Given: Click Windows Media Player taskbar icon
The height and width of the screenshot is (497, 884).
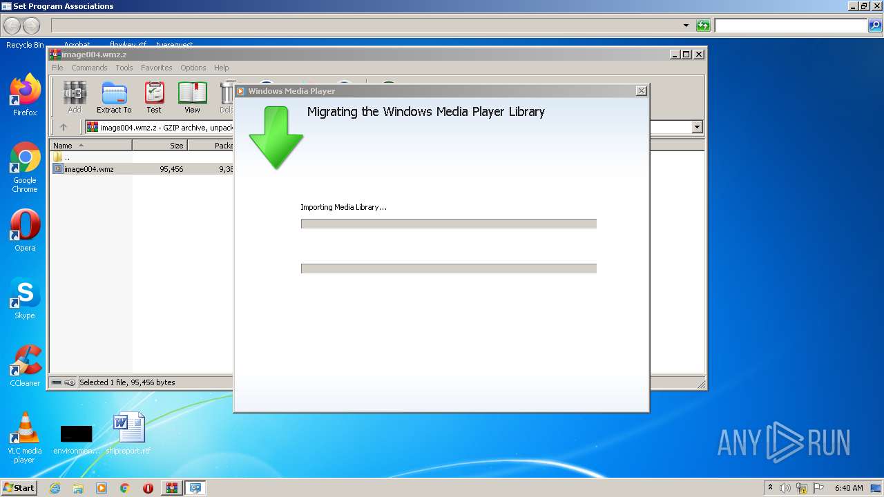Looking at the screenshot, I should point(102,488).
